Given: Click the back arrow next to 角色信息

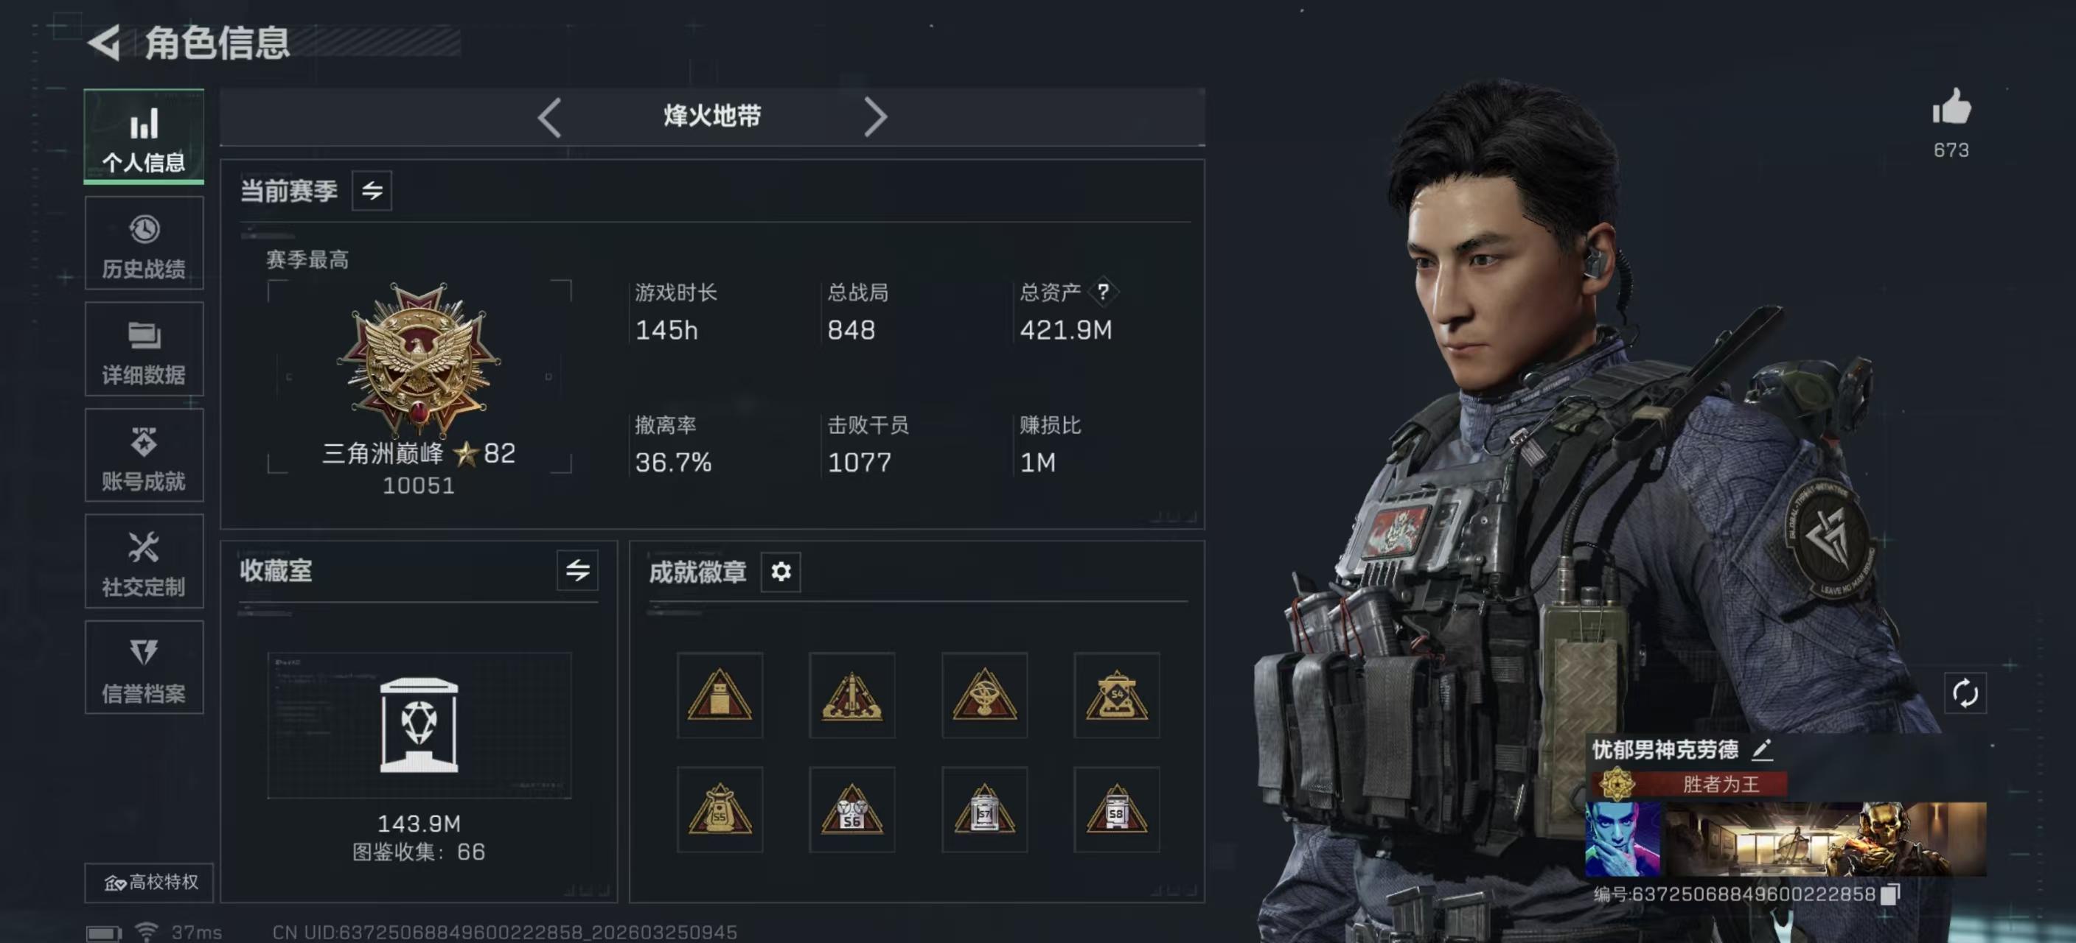Looking at the screenshot, I should (105, 42).
